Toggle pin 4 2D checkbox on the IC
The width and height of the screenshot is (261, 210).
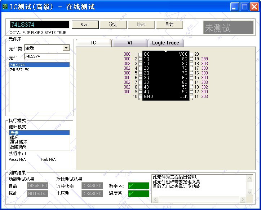(x=140, y=68)
